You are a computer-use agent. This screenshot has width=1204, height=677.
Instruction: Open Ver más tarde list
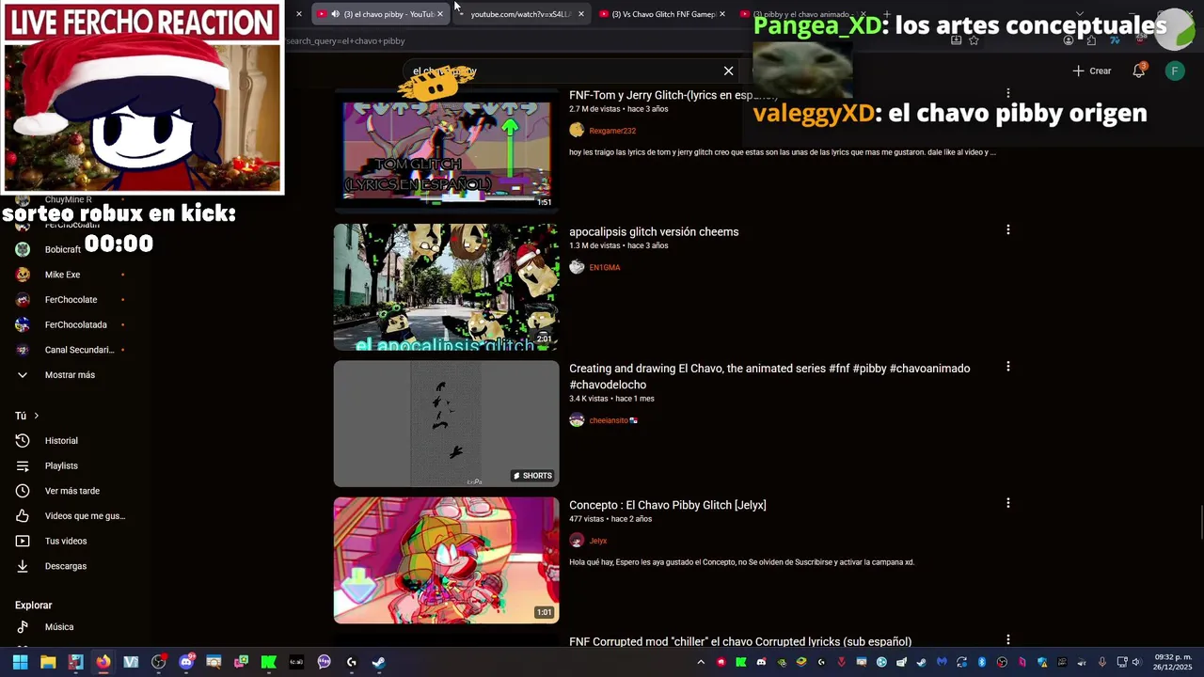(x=72, y=491)
